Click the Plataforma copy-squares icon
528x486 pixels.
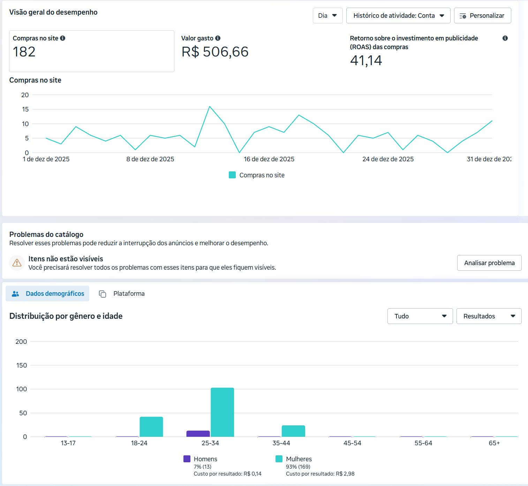click(x=103, y=294)
